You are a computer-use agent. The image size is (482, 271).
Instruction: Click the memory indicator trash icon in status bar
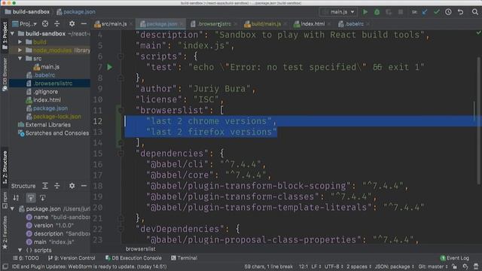pyautogui.click(x=476, y=266)
